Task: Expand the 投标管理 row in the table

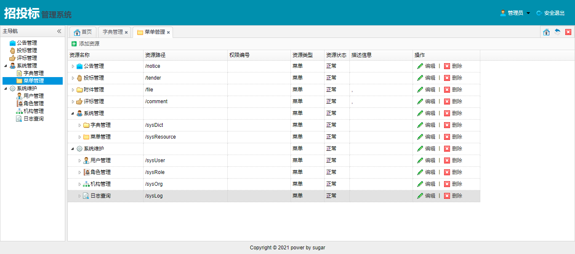Action: pos(73,78)
